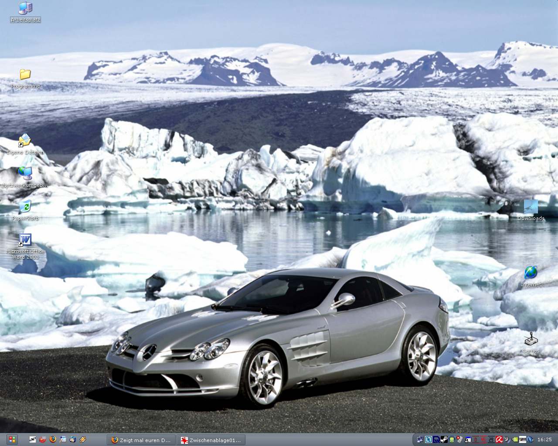Select the Internet desktop icon
This screenshot has height=446, width=558.
[531, 273]
